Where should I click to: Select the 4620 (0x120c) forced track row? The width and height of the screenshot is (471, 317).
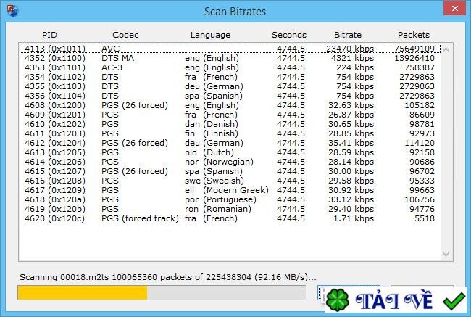click(230, 218)
